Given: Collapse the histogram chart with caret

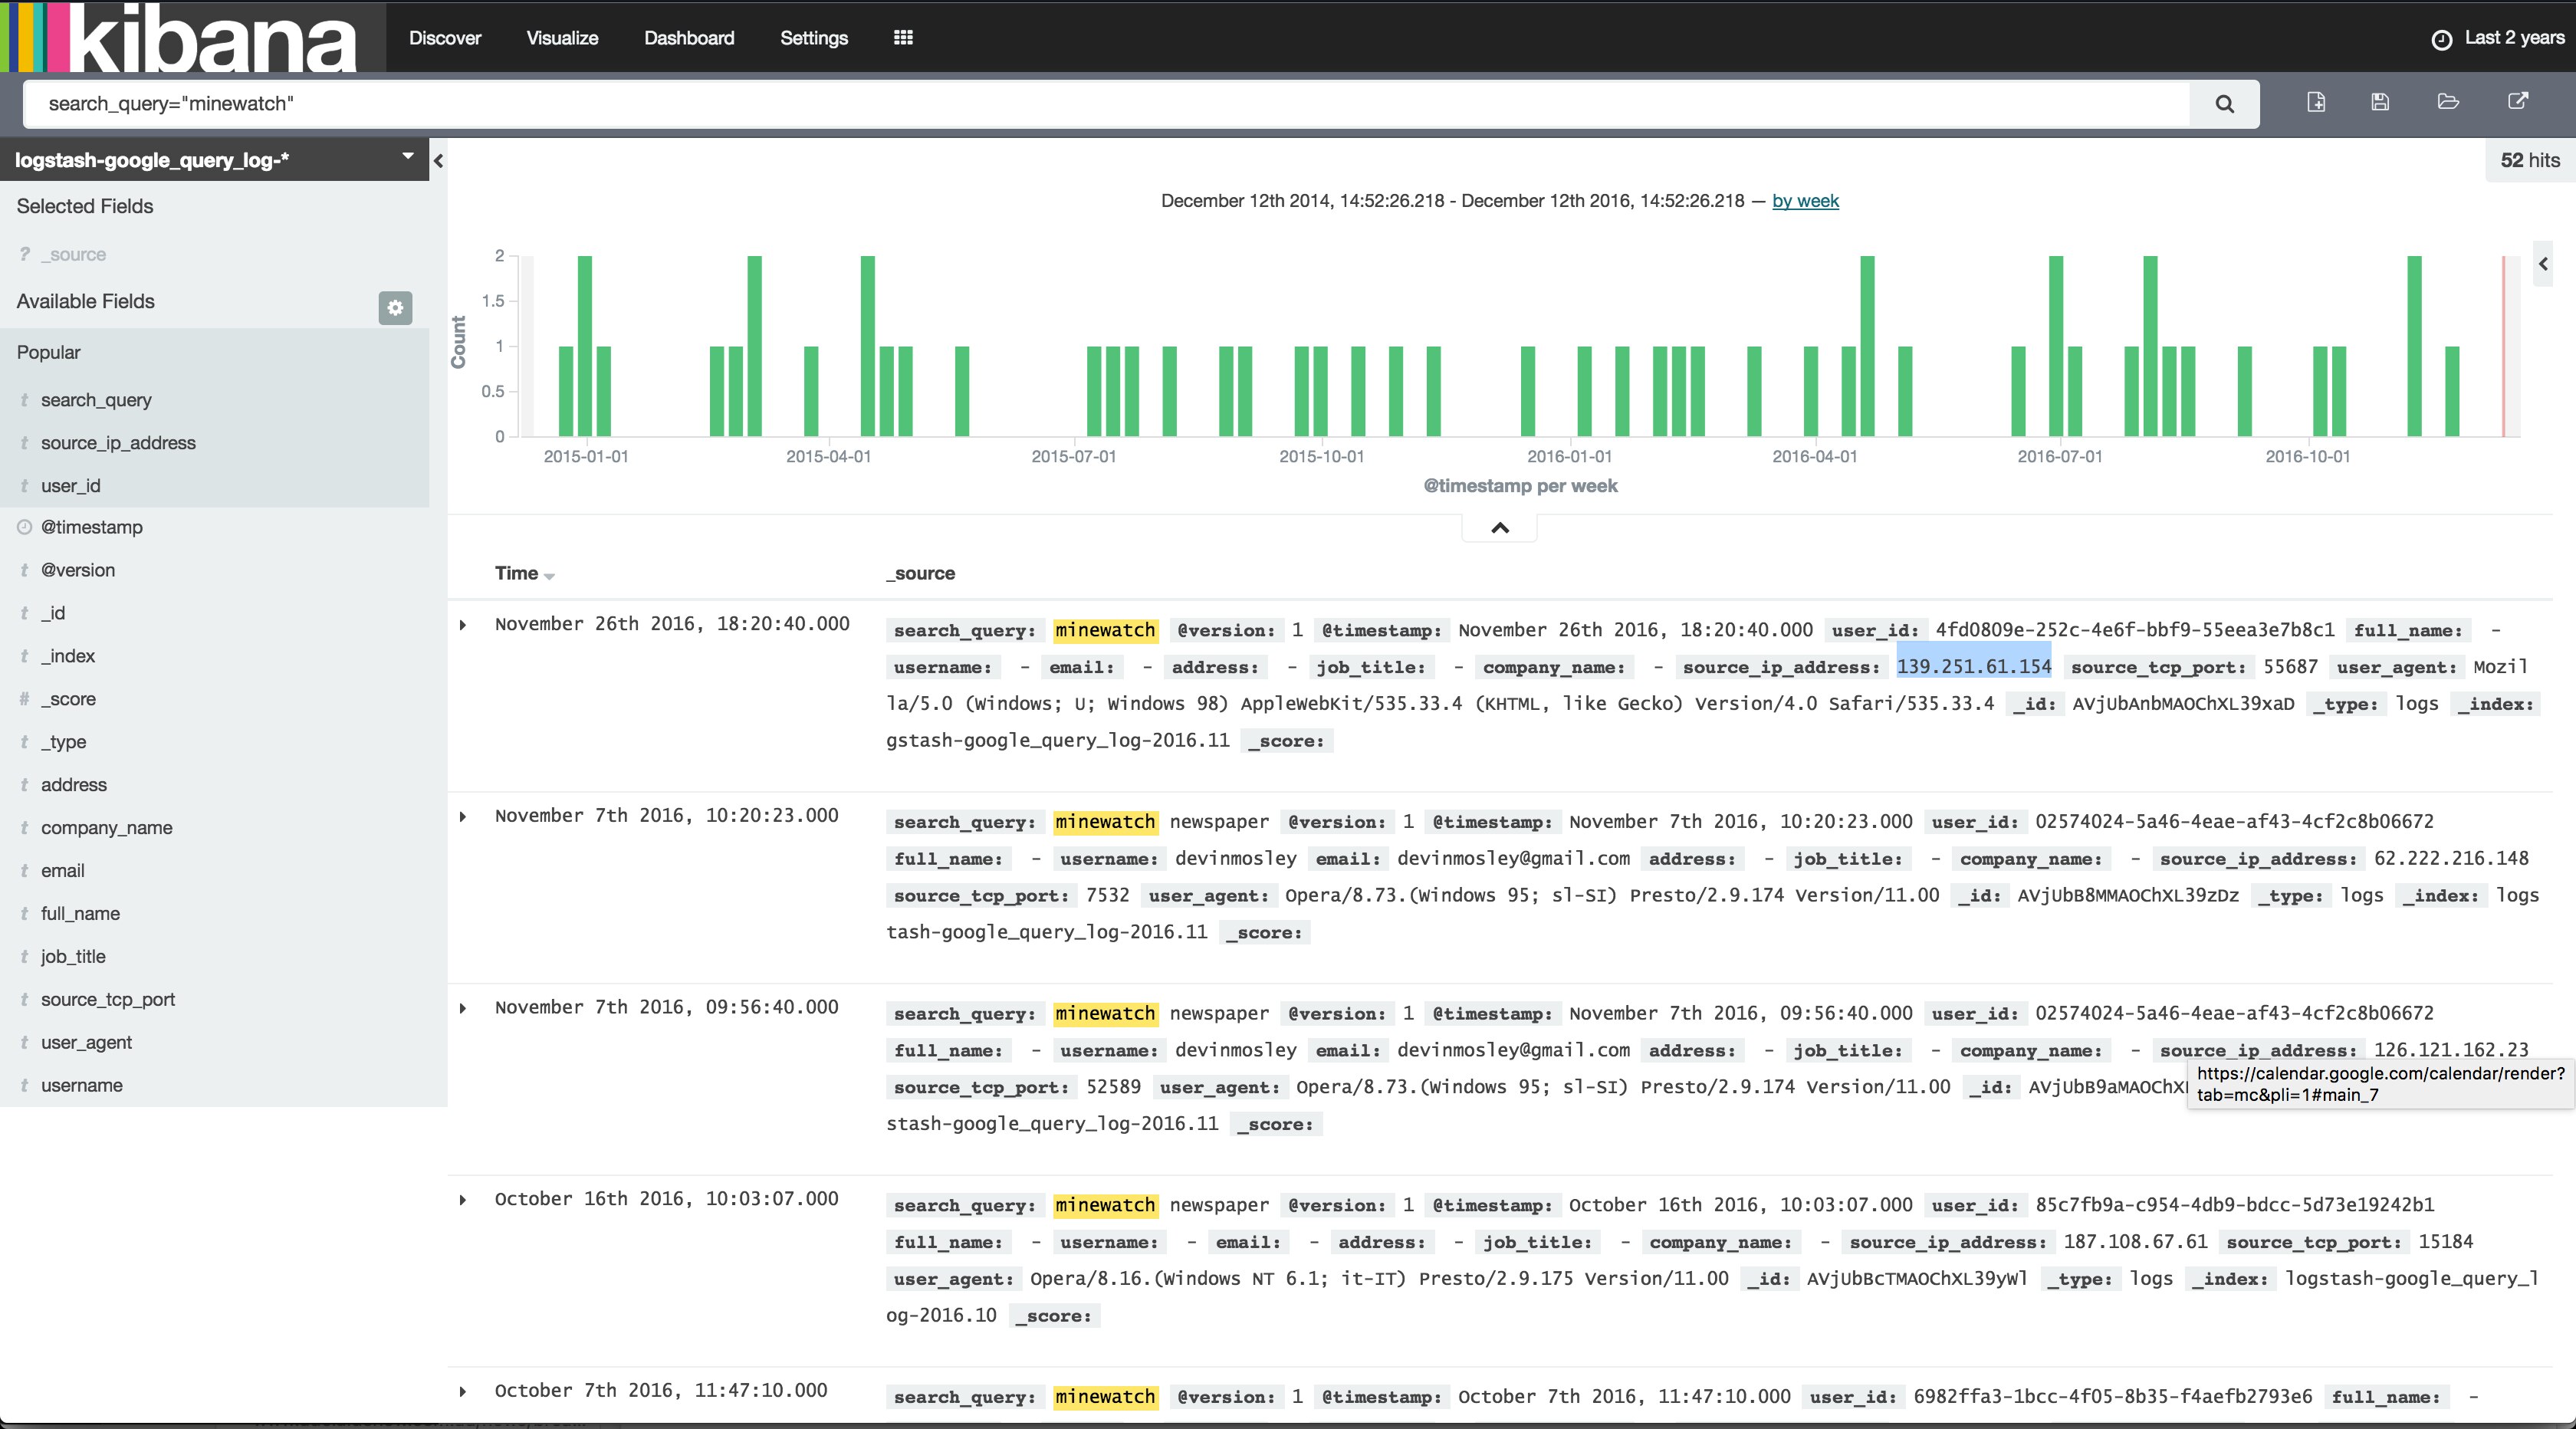Looking at the screenshot, I should pos(1499,528).
